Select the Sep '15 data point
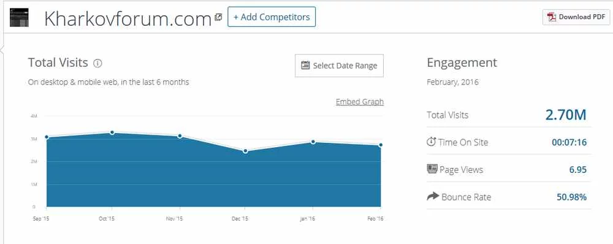This screenshot has width=613, height=244. coord(47,137)
